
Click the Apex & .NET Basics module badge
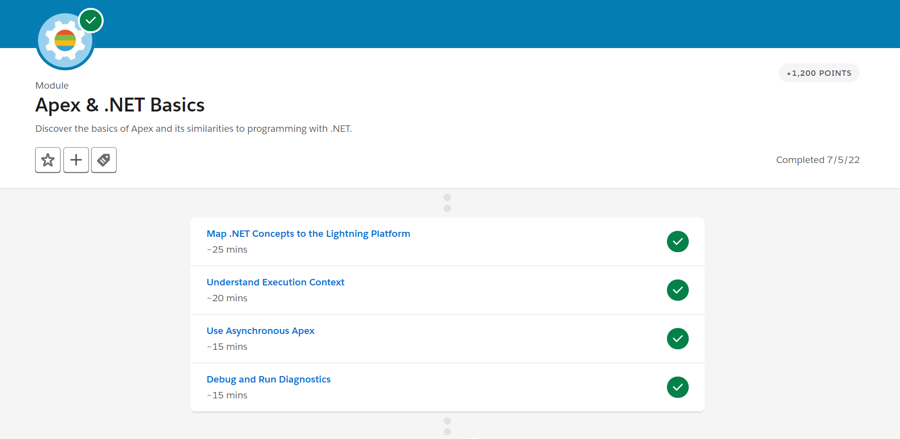click(65, 42)
